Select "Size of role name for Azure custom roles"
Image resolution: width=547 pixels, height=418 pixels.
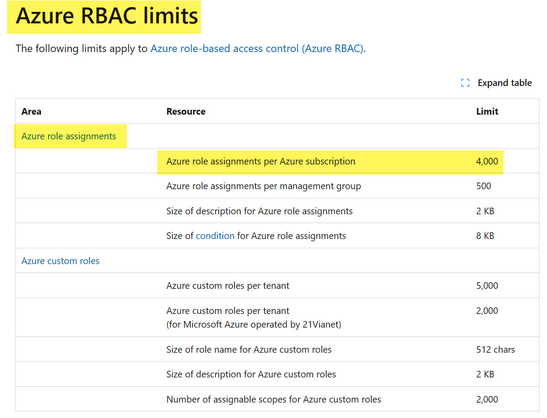pyautogui.click(x=249, y=350)
